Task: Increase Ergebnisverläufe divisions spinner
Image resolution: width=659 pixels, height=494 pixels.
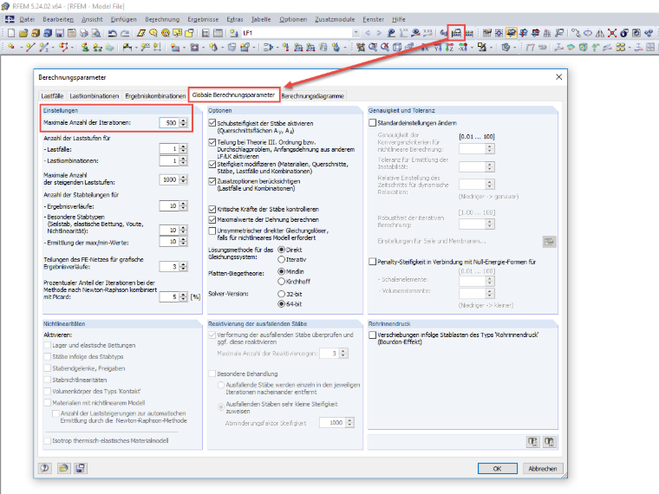Action: tap(183, 204)
